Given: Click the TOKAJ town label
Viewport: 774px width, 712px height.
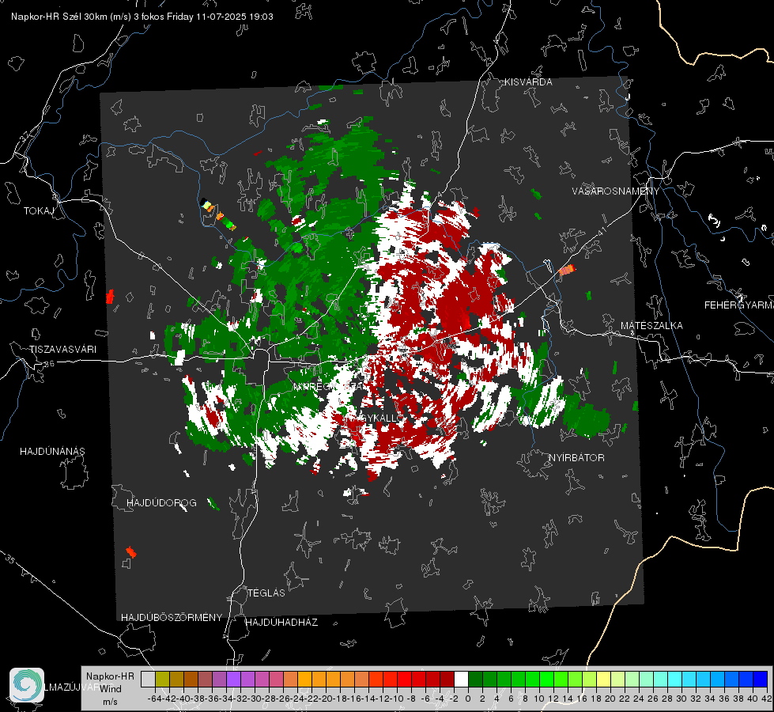Looking at the screenshot, I should (x=39, y=211).
